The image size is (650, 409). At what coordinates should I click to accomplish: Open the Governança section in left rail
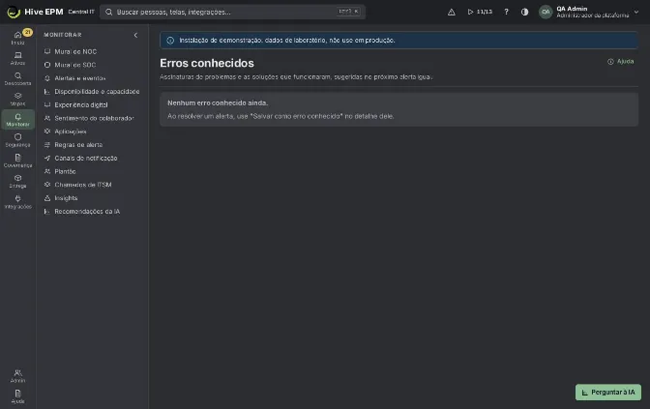click(x=17, y=161)
